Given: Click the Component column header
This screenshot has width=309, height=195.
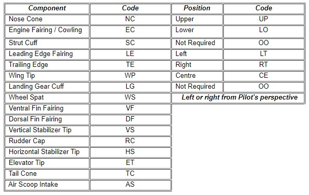Looking at the screenshot, I should click(x=47, y=8).
